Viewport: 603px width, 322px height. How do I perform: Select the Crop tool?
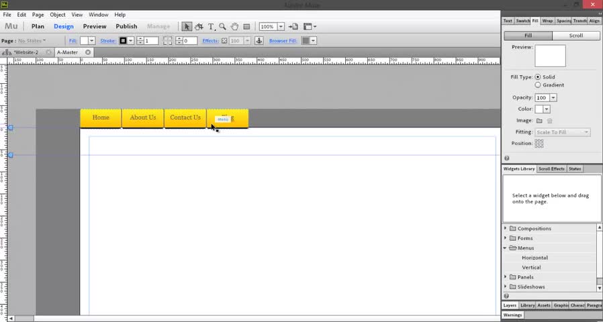click(x=199, y=27)
